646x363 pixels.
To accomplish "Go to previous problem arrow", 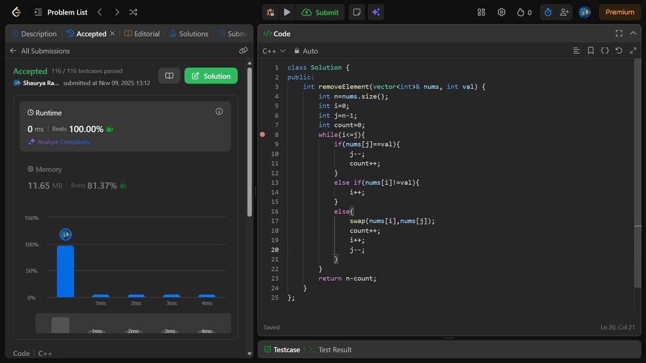I will (x=100, y=12).
